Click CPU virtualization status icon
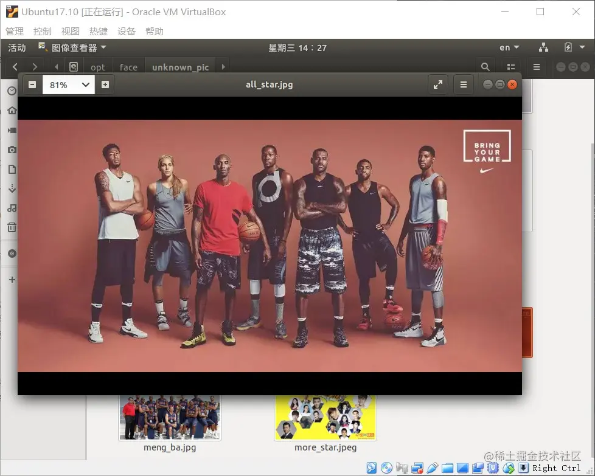Viewport: 595px width, 476px height. [493, 467]
